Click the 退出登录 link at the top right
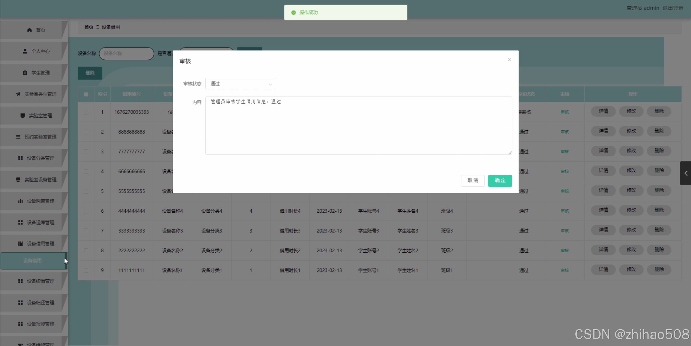691x346 pixels. click(673, 8)
